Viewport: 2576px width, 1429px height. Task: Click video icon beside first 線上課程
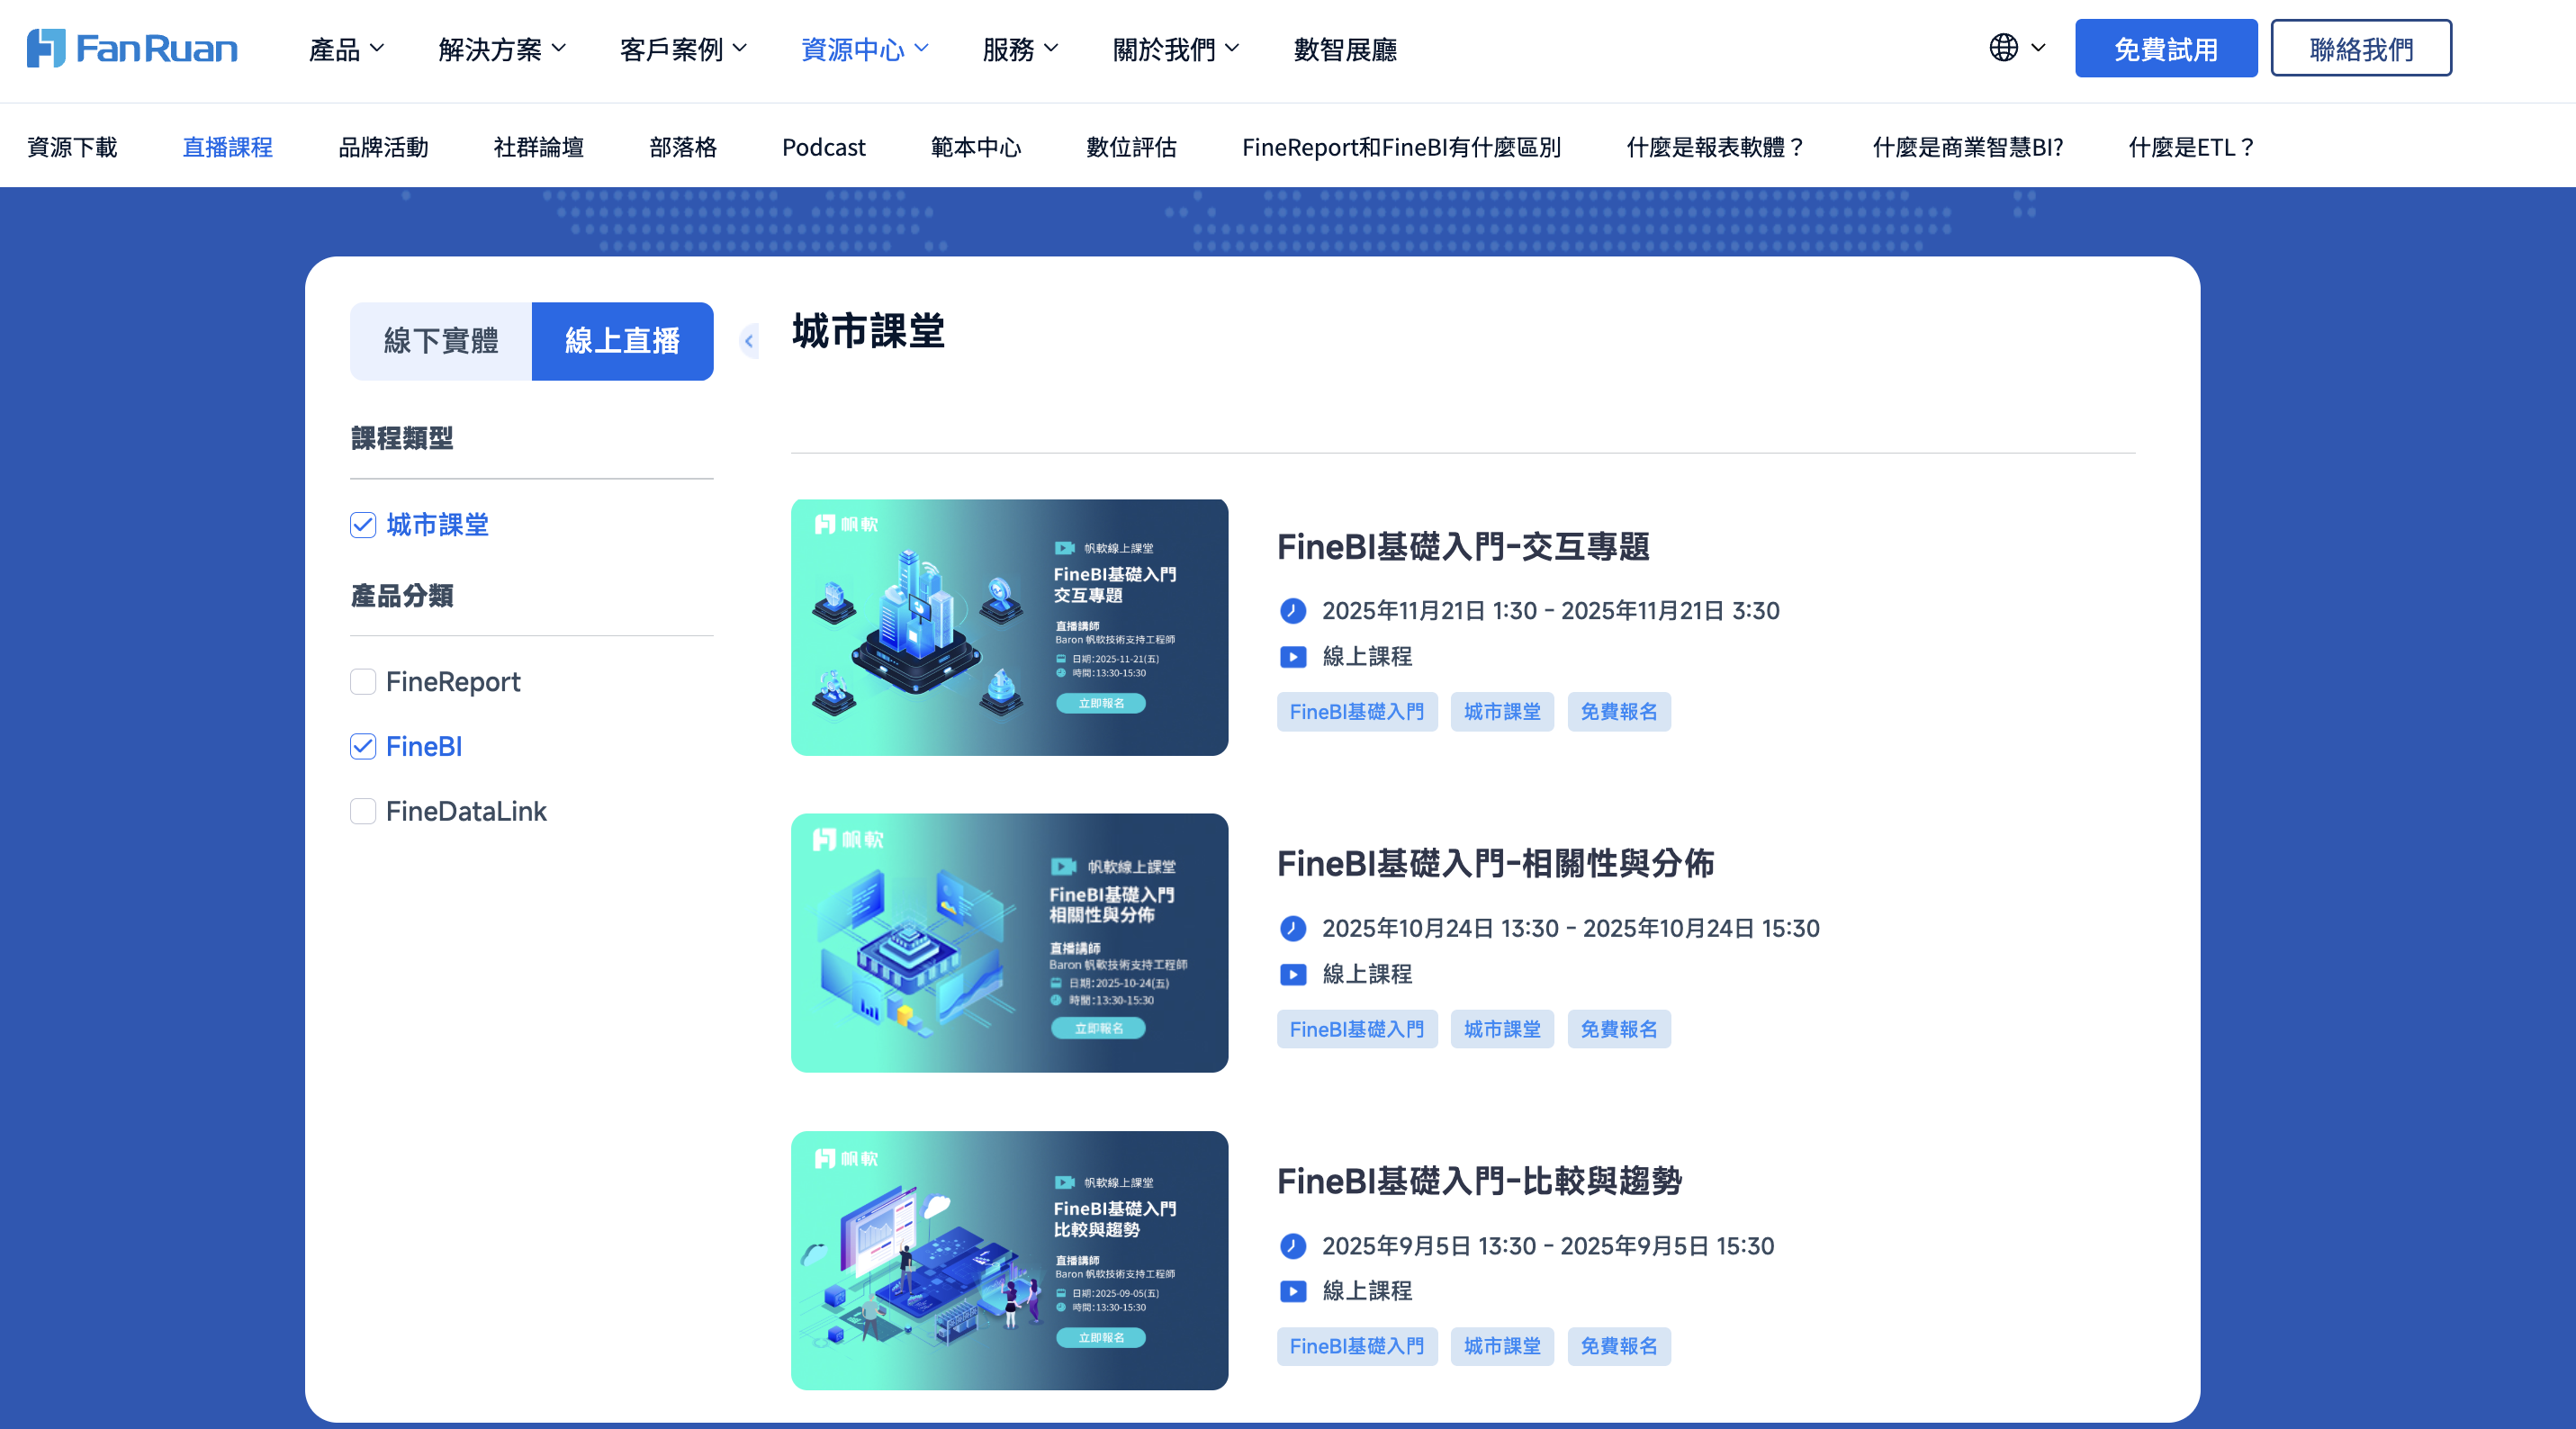[x=1293, y=657]
